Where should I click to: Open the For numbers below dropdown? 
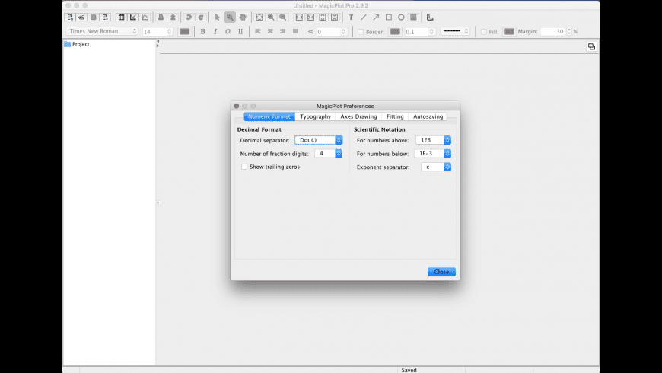point(433,154)
